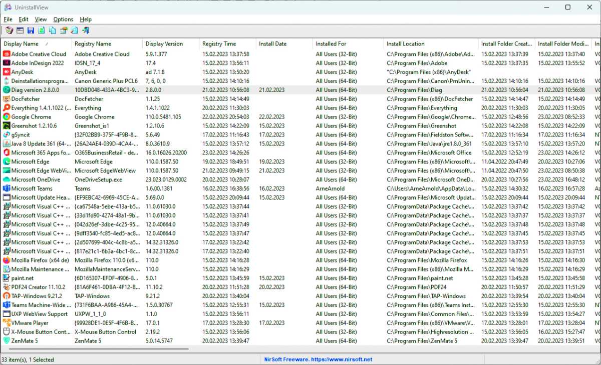Click the registry name IDSN_17_4

pos(88,63)
